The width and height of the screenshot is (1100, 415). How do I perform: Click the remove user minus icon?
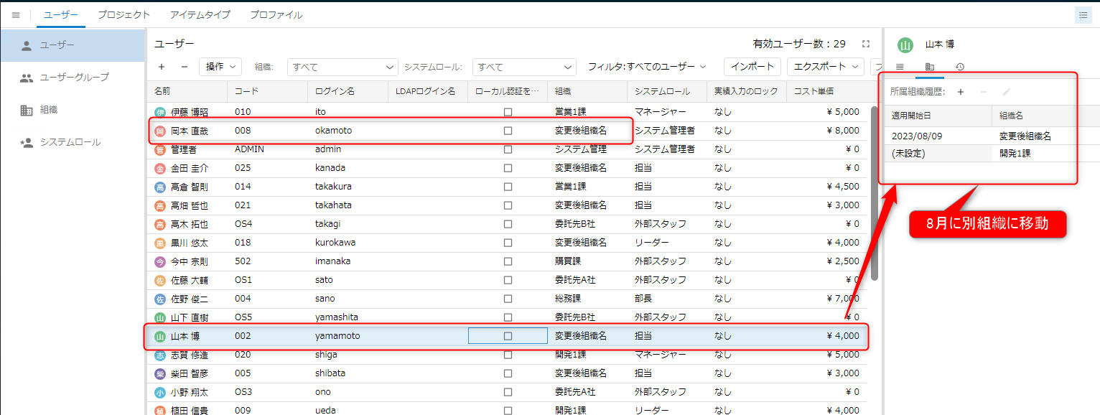pyautogui.click(x=184, y=67)
